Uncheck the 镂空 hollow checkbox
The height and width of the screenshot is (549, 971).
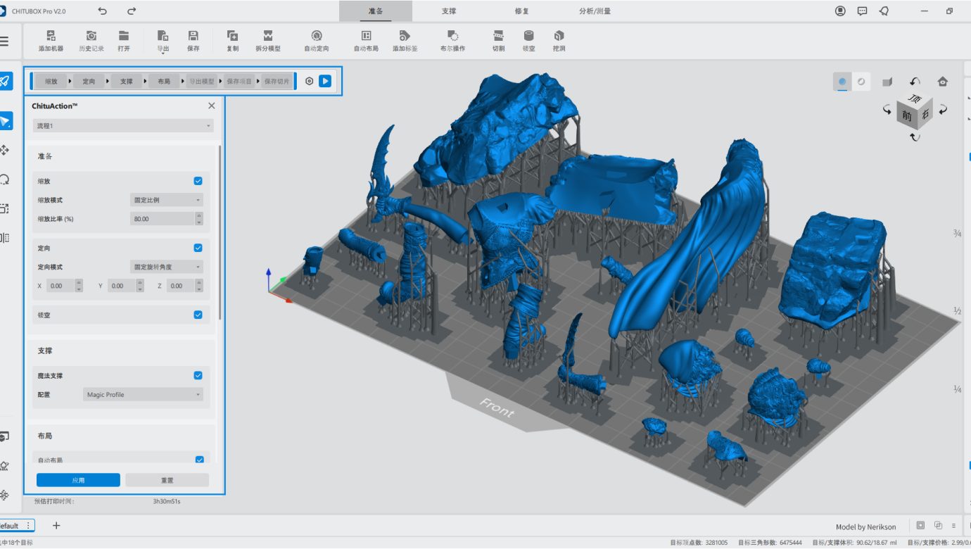[198, 315]
